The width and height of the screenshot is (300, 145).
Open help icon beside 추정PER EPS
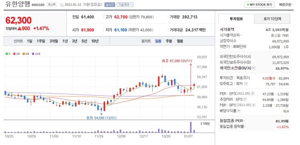pyautogui.click(x=245, y=99)
